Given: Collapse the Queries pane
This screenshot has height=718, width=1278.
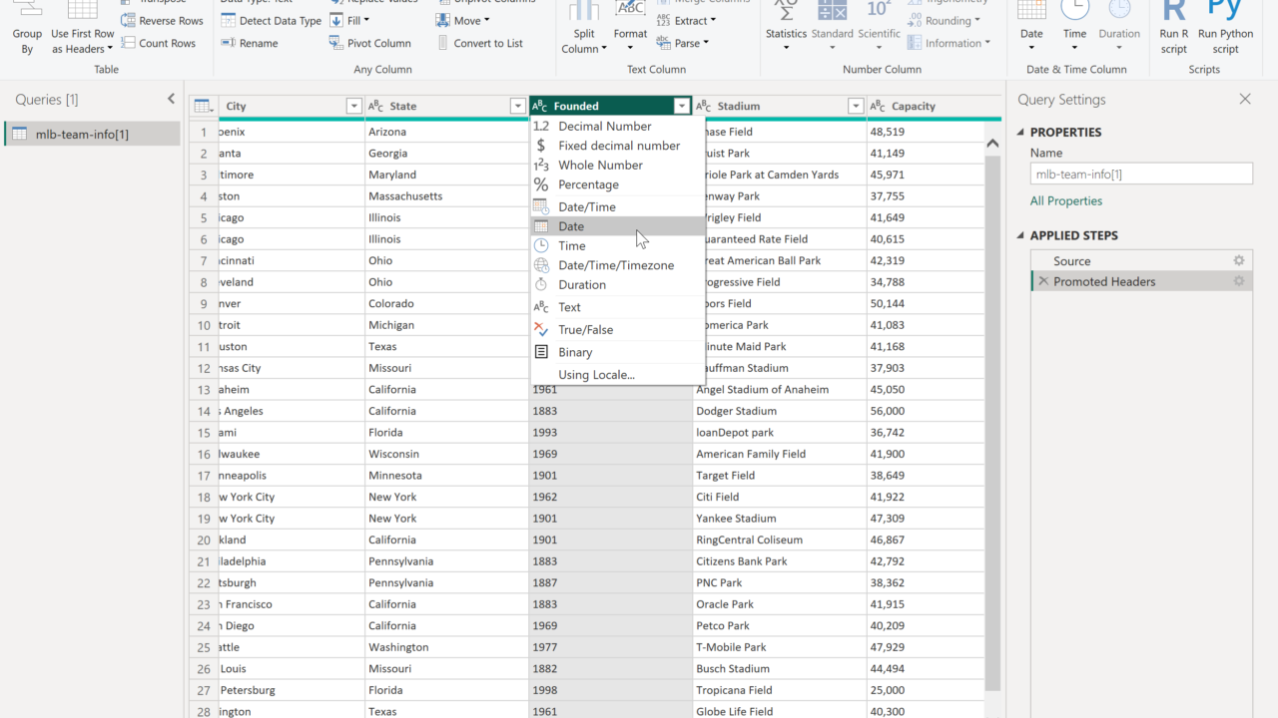Looking at the screenshot, I should point(171,100).
